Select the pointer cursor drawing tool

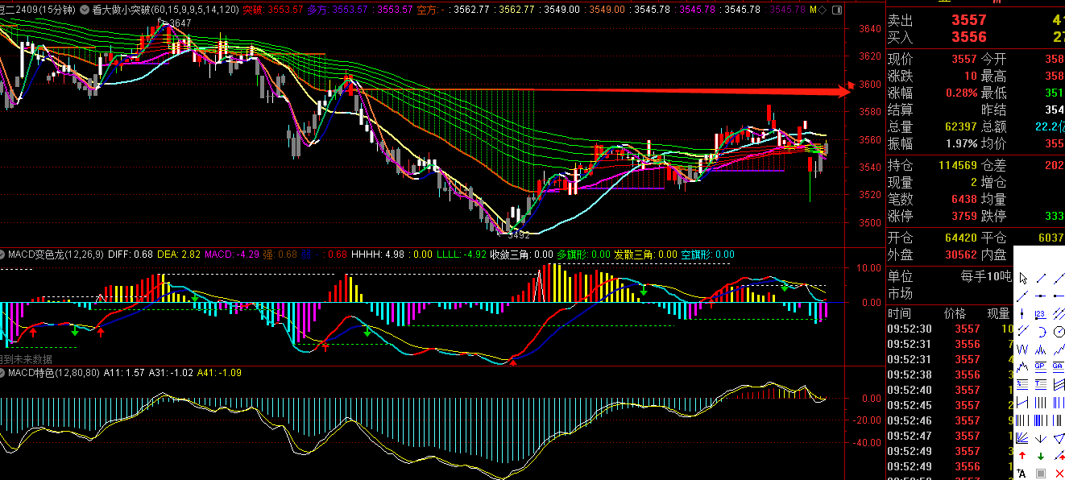click(x=1022, y=279)
